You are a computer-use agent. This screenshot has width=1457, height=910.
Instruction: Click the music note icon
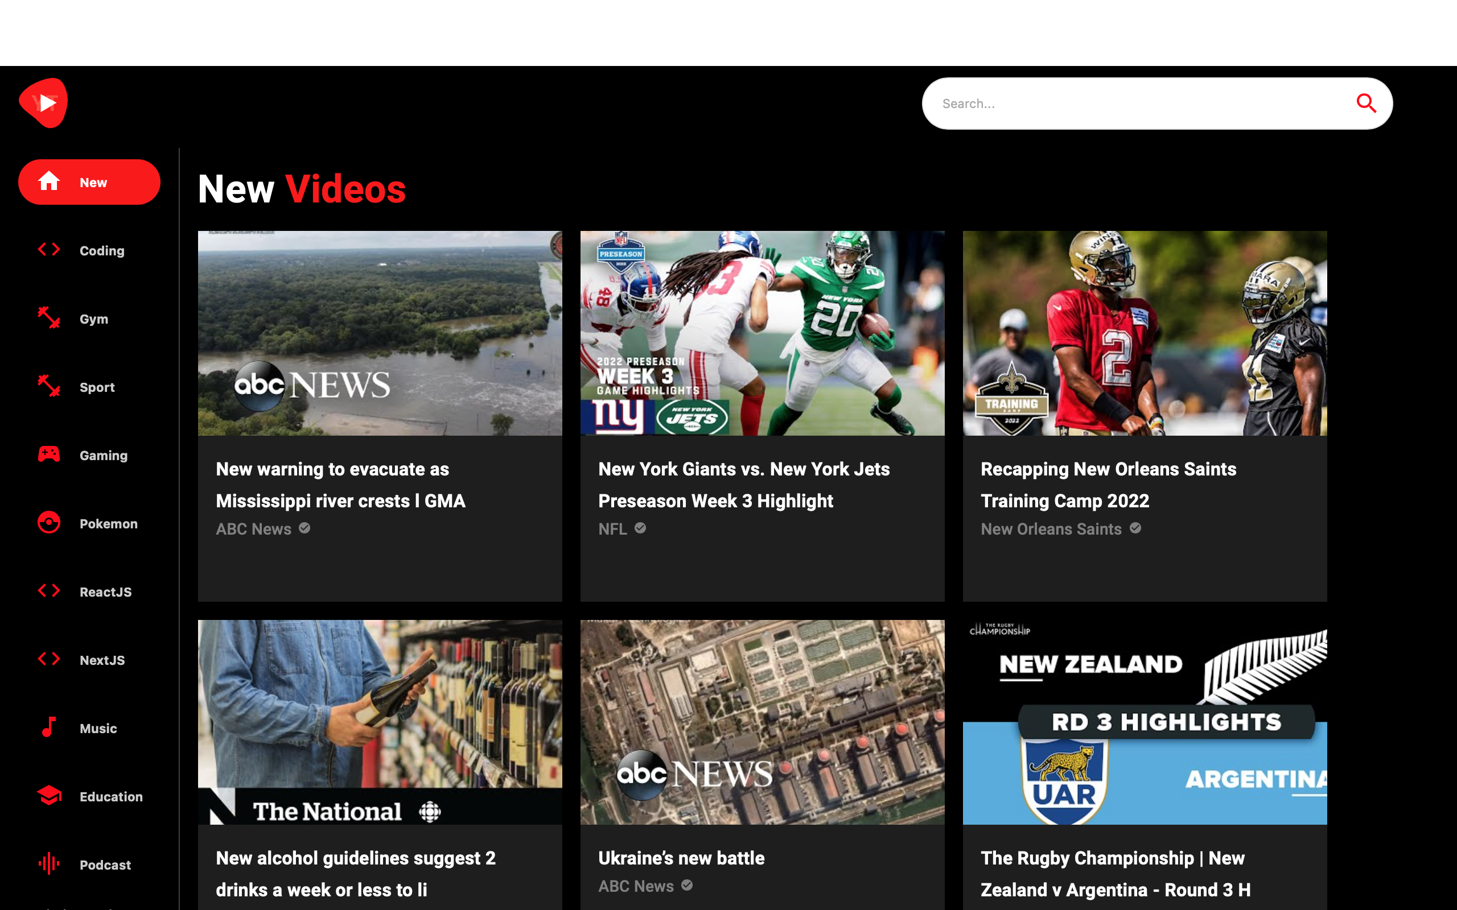[49, 727]
